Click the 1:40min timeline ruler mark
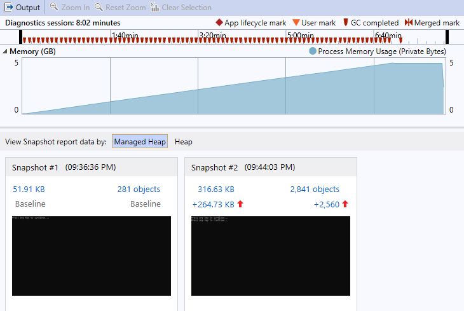 [x=125, y=36]
